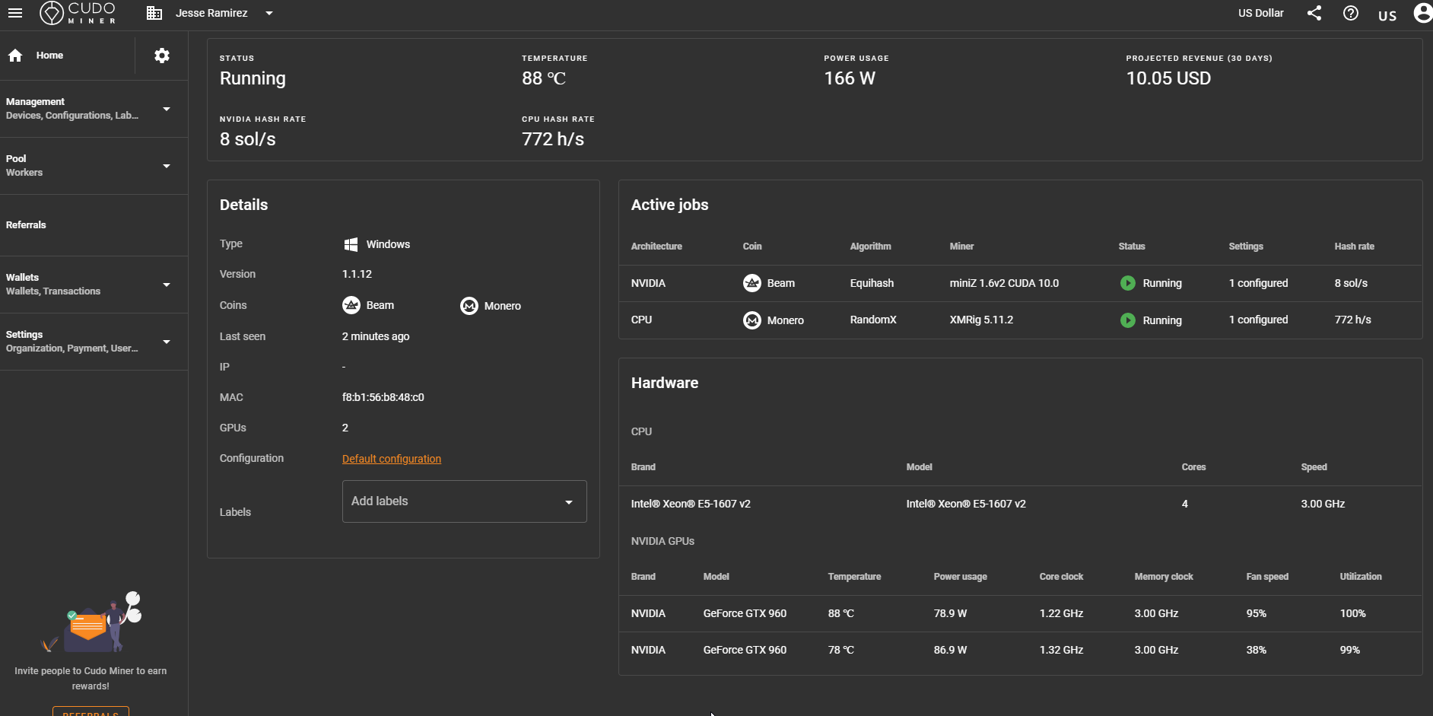Open the Add labels dropdown

(465, 501)
